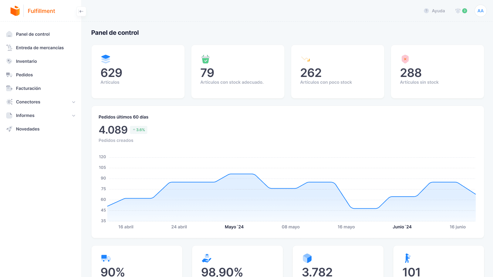Screen dimensions: 493x277
Task: Click the red no-stock shield icon on the 288 card
Action: (405, 59)
